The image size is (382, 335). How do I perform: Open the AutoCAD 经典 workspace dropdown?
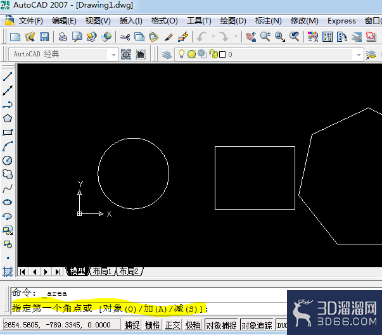click(113, 55)
